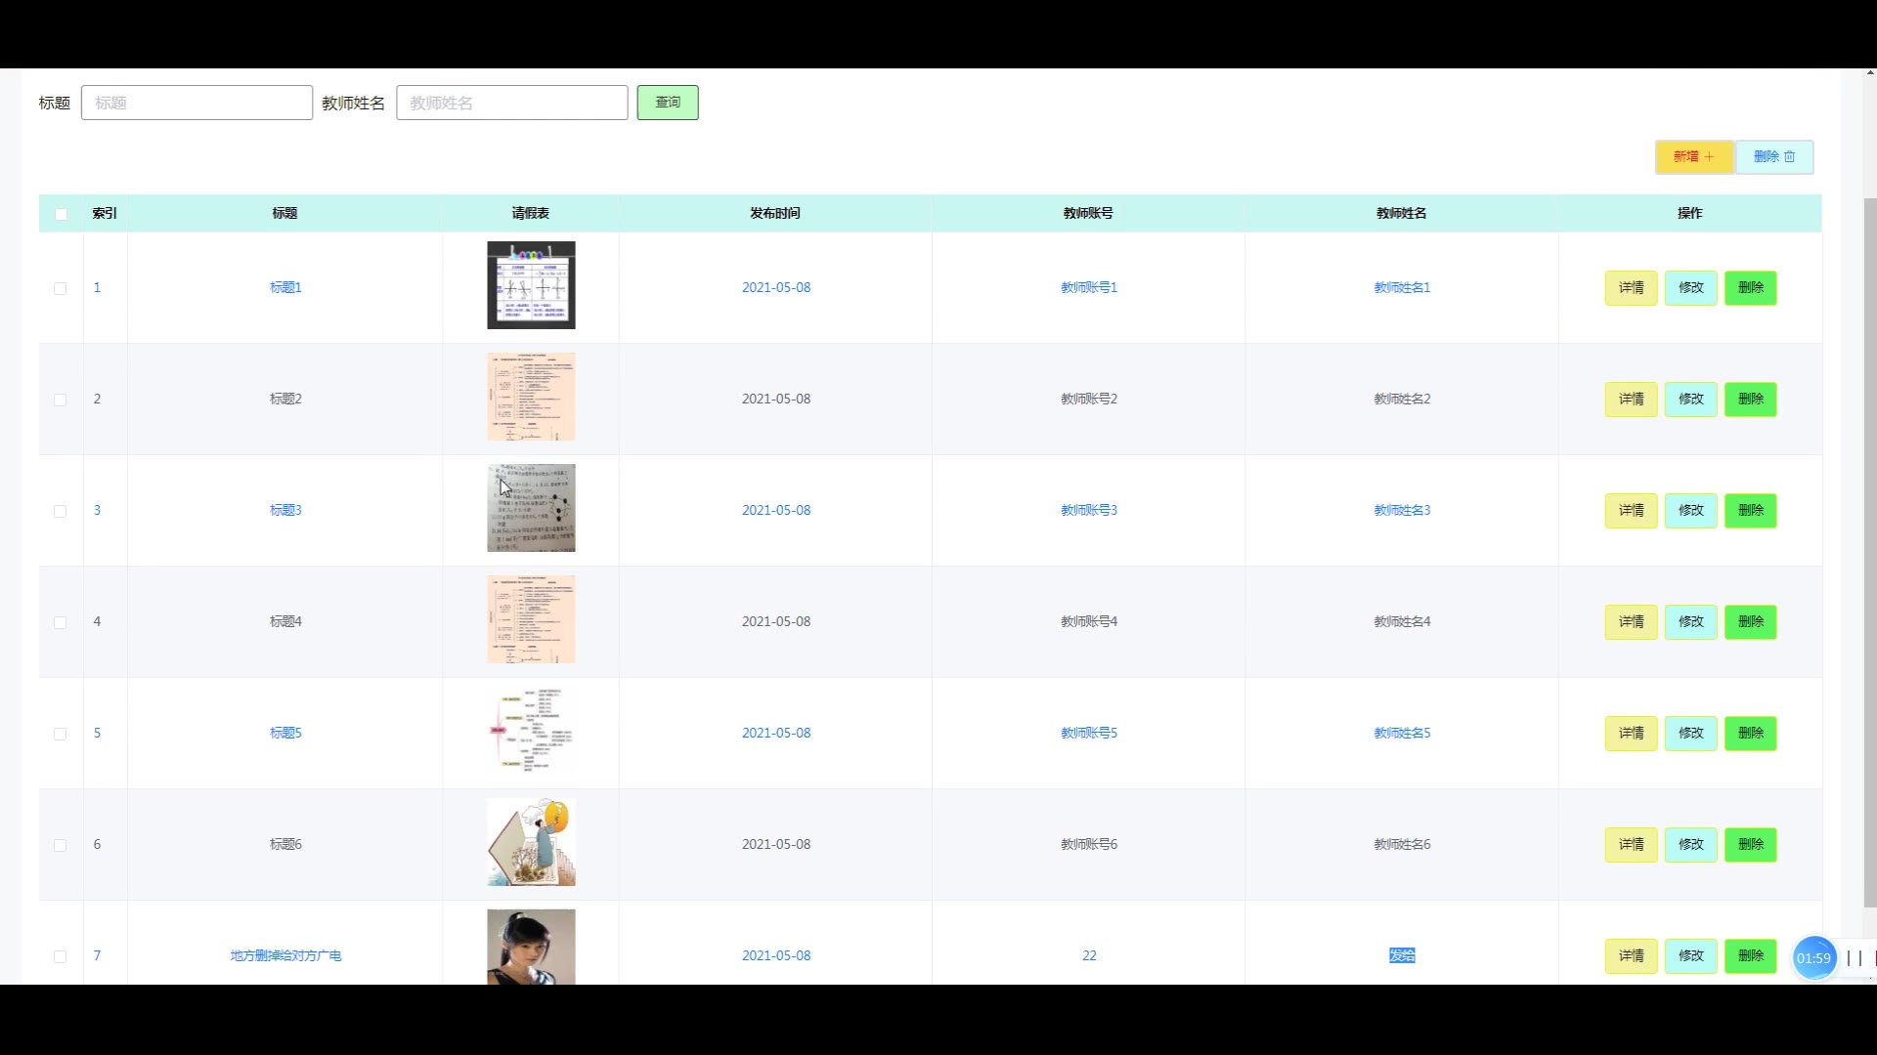Open the 请假表 thumbnail in row 3
The width and height of the screenshot is (1877, 1055).
pyautogui.click(x=531, y=508)
